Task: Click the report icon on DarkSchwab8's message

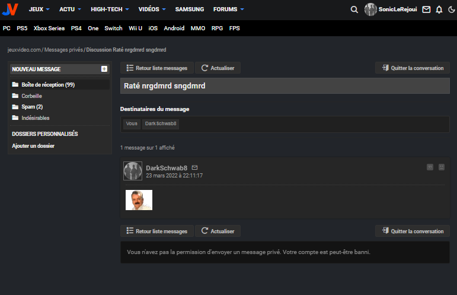Action: [x=442, y=167]
